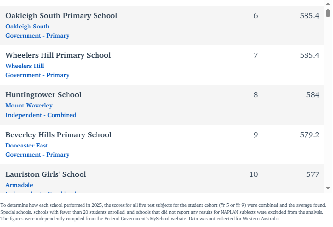The image size is (333, 227).
Task: Click Government - Primary under Beverley Hills
Action: pos(37,155)
